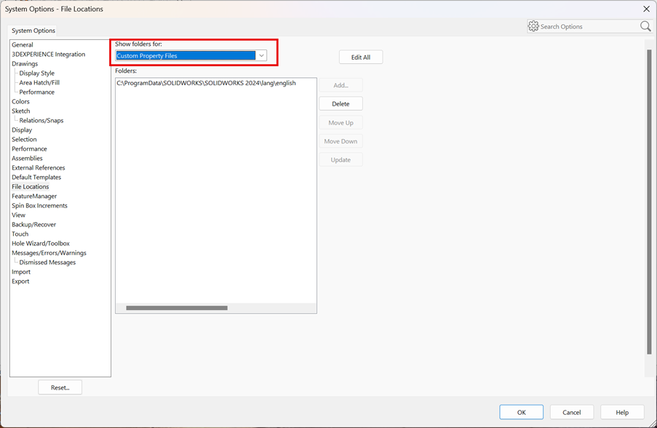The height and width of the screenshot is (428, 657).
Task: Select Colors in the options tree
Action: [20, 101]
